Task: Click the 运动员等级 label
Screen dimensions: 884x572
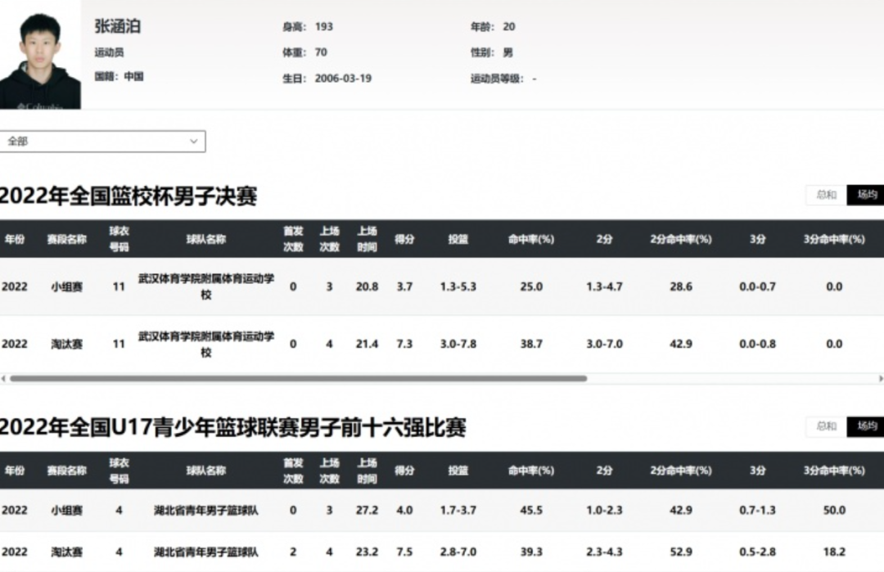Action: coord(498,79)
